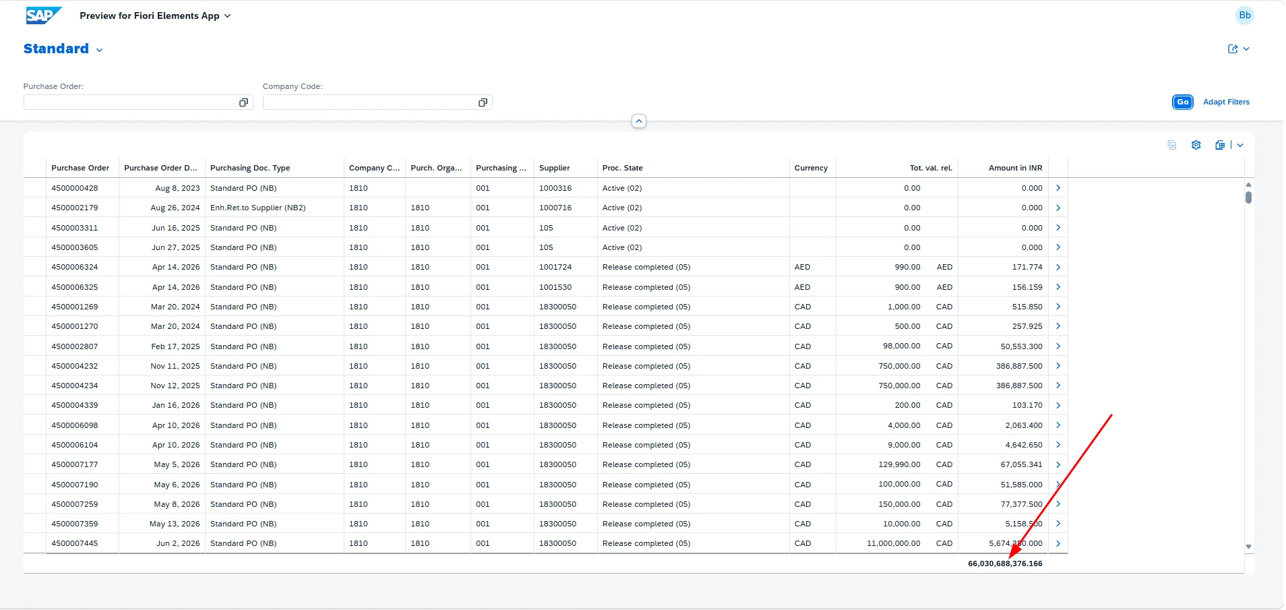Click the table scrollbar up arrow
Image resolution: width=1286 pixels, height=610 pixels.
1248,184
